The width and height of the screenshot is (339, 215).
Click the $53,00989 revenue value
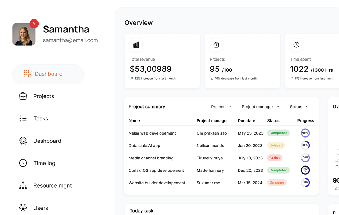[151, 69]
